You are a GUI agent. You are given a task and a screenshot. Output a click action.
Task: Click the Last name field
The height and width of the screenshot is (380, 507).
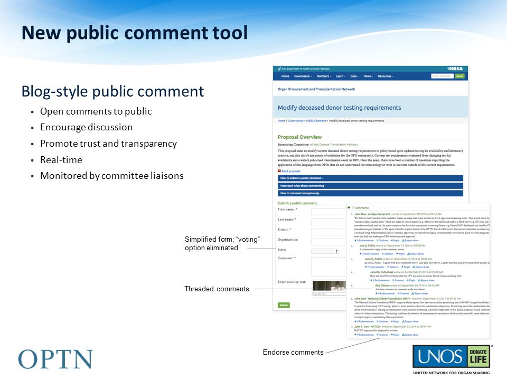[328, 222]
